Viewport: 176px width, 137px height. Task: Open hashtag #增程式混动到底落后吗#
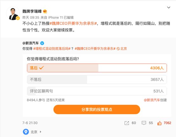coord(52,49)
